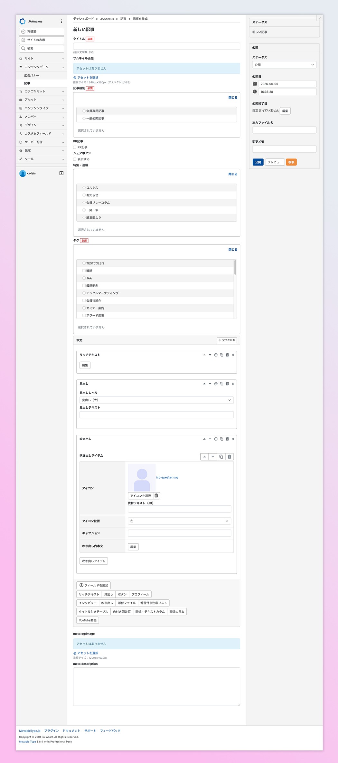Add a block after the 見出し block
This screenshot has height=763, width=338.
pos(216,384)
